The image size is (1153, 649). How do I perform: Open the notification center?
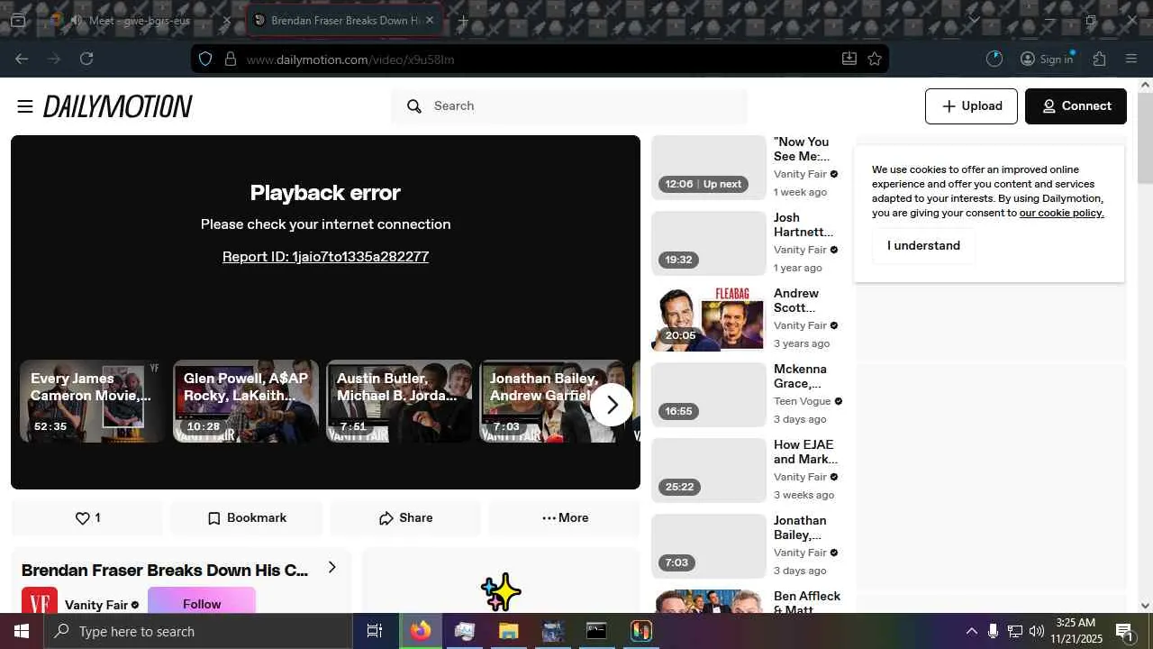coord(1125,631)
